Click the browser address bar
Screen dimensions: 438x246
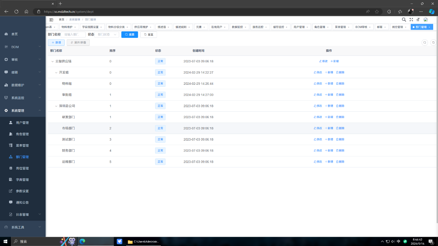click(x=199, y=11)
